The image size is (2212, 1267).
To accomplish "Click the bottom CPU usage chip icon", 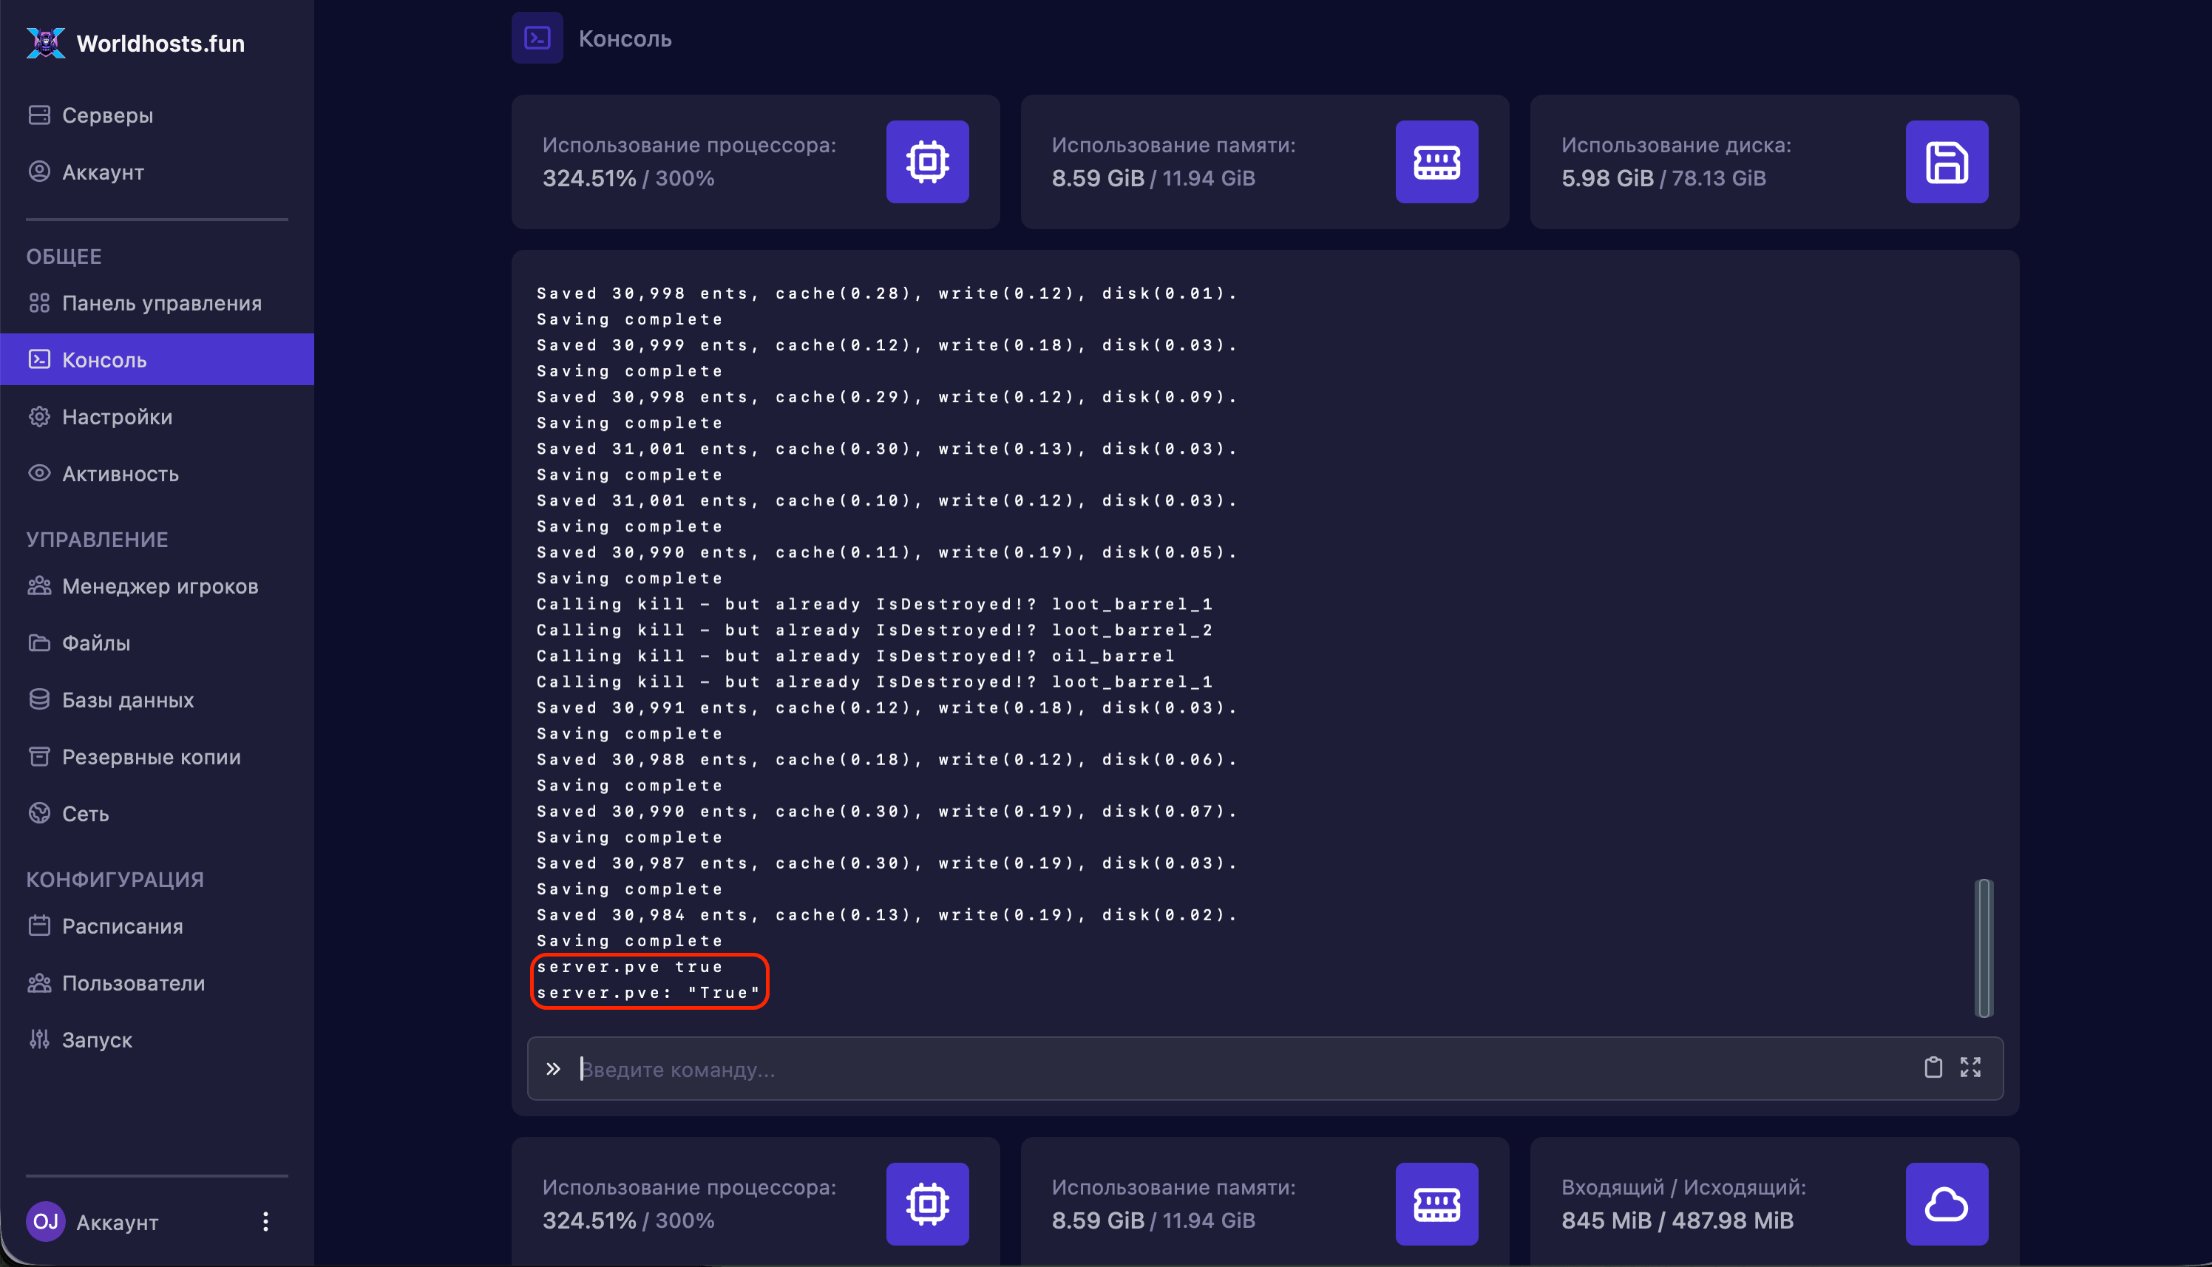I will pyautogui.click(x=928, y=1204).
